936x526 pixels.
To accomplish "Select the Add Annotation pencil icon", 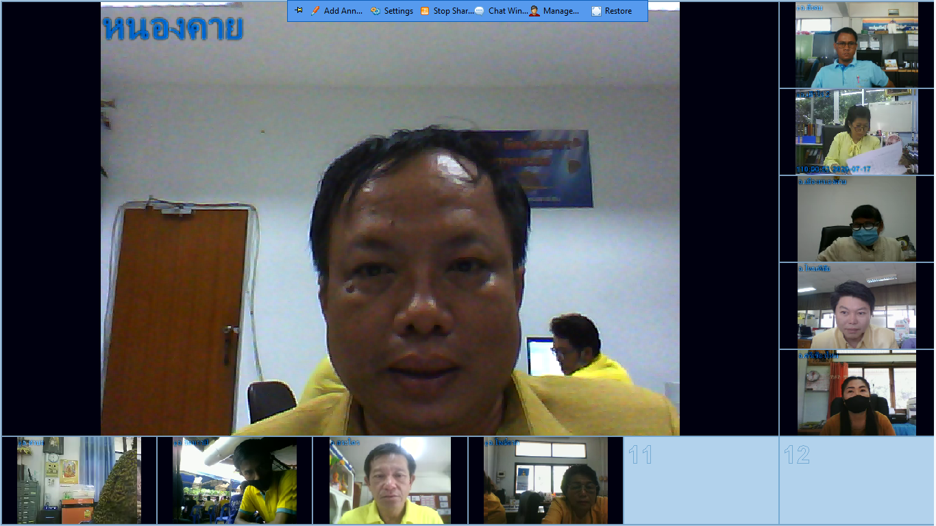I will [x=314, y=10].
